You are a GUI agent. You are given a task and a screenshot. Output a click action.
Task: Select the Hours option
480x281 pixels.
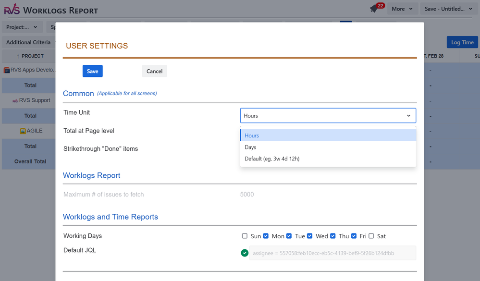point(328,135)
